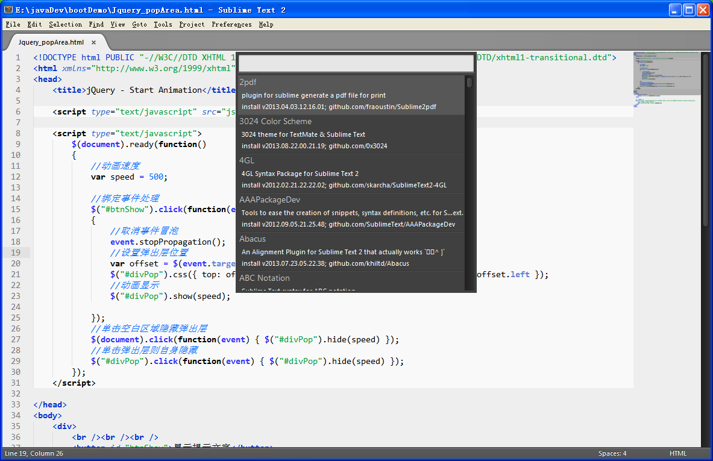Open the HTML syntax selector
713x461 pixels.
pos(677,453)
